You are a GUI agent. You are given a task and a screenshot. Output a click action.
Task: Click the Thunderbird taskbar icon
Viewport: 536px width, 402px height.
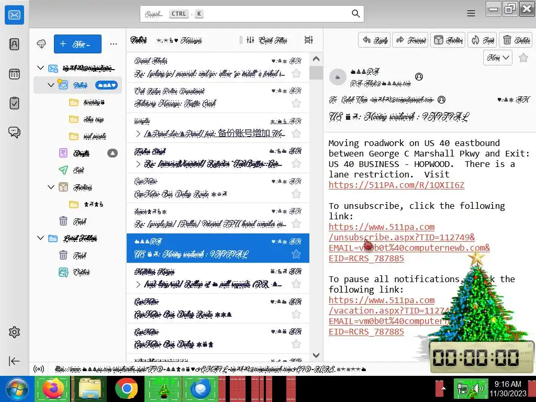200,389
